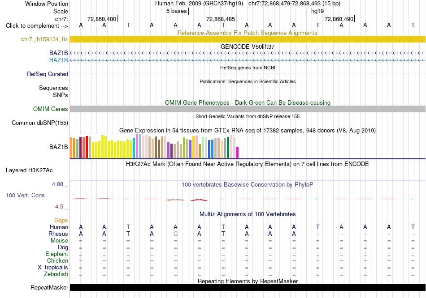426x298 pixels.
Task: Open the 'RefSeq Curated' track label
Action: tap(47, 74)
